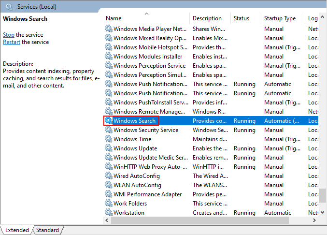
Task: Switch to the Extended tab
Action: point(17,230)
